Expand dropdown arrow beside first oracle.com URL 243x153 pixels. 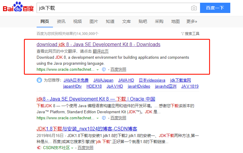pos(97,70)
